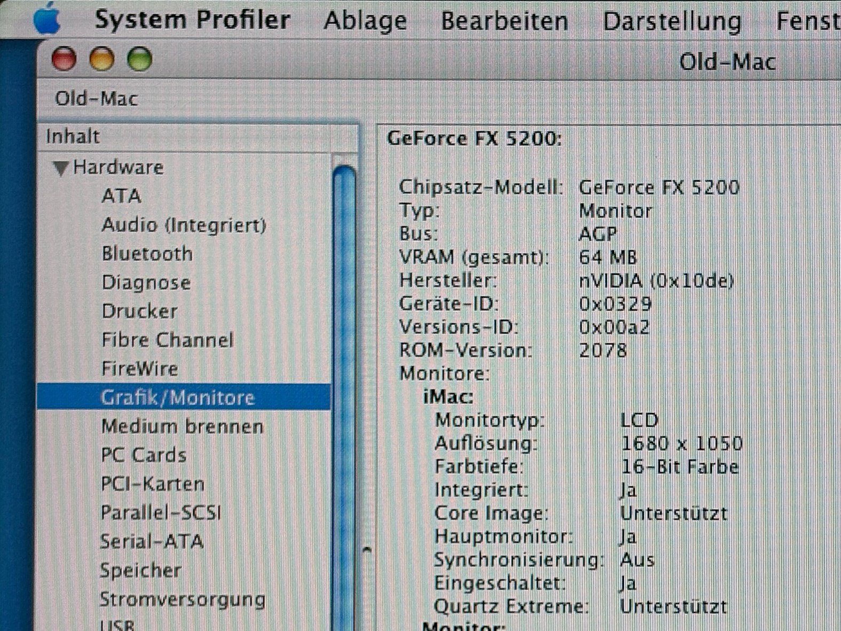This screenshot has height=631, width=841.
Task: Select PCI-Karten in the sidebar
Action: click(x=153, y=484)
